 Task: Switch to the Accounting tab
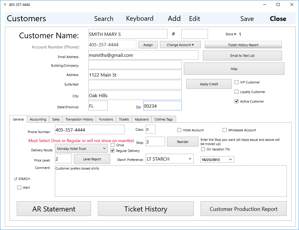[38, 119]
